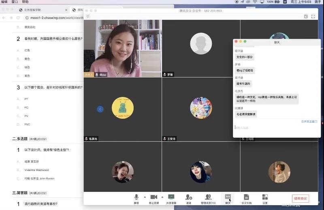Screen dimensions: 324x210
Task: Open the 设置 settings icon
Action: 265,197
